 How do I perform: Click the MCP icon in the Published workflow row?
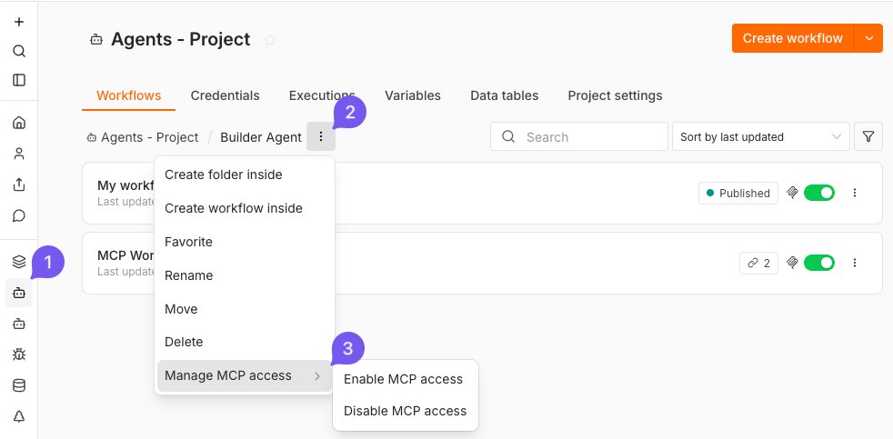click(x=792, y=193)
